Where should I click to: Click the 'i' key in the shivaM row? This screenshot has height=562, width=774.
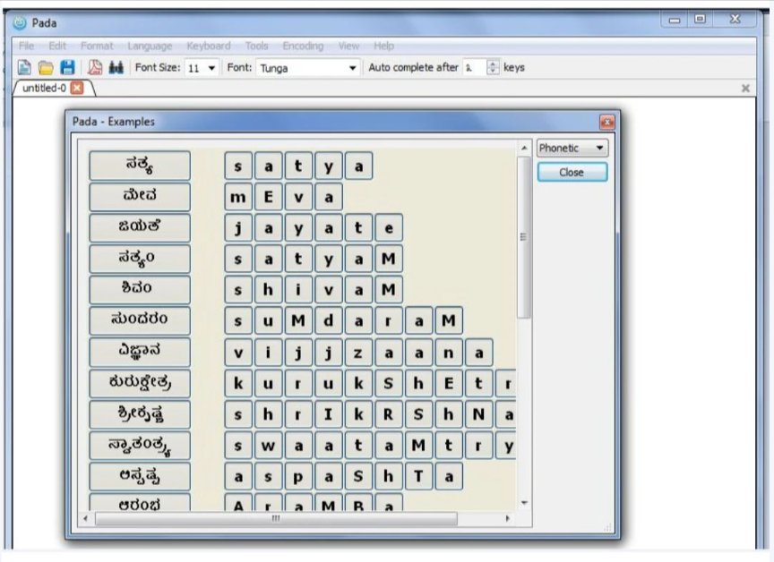click(x=298, y=290)
